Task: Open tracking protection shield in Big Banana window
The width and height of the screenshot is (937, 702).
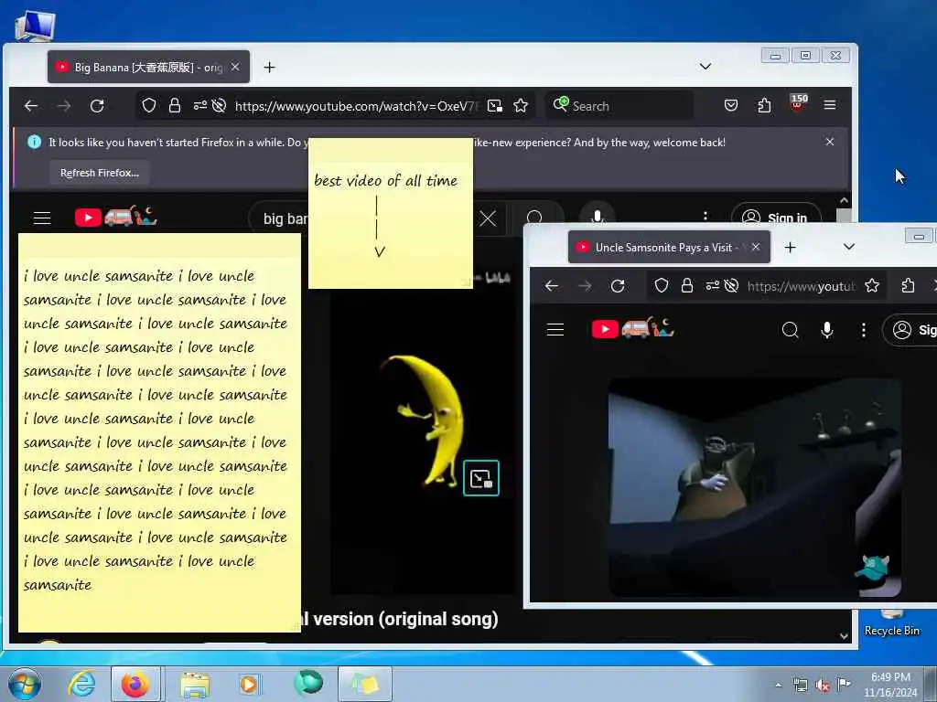Action: pos(149,106)
